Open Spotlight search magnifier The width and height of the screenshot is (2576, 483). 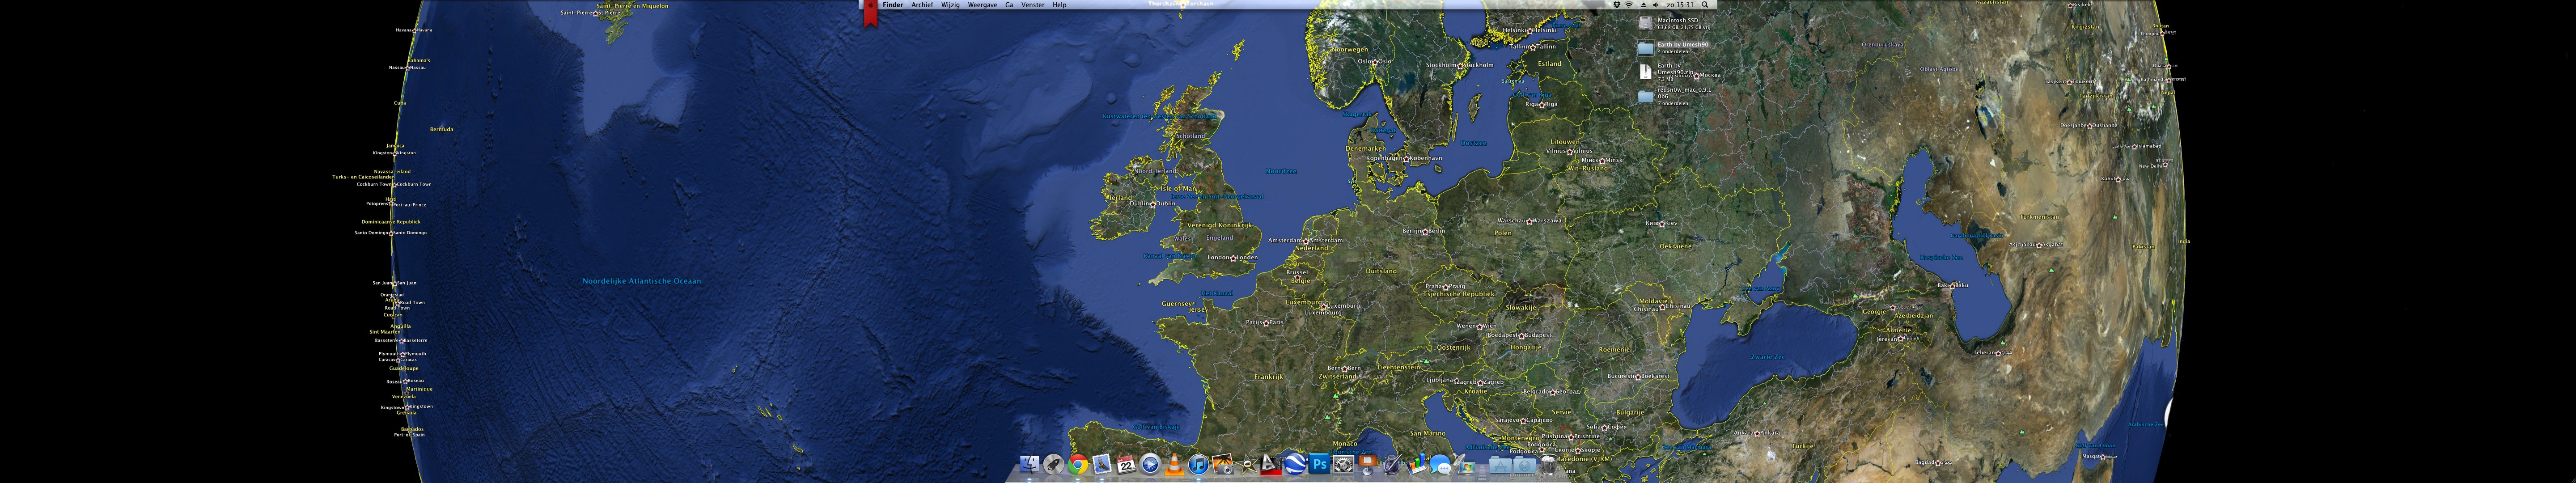(x=1705, y=5)
